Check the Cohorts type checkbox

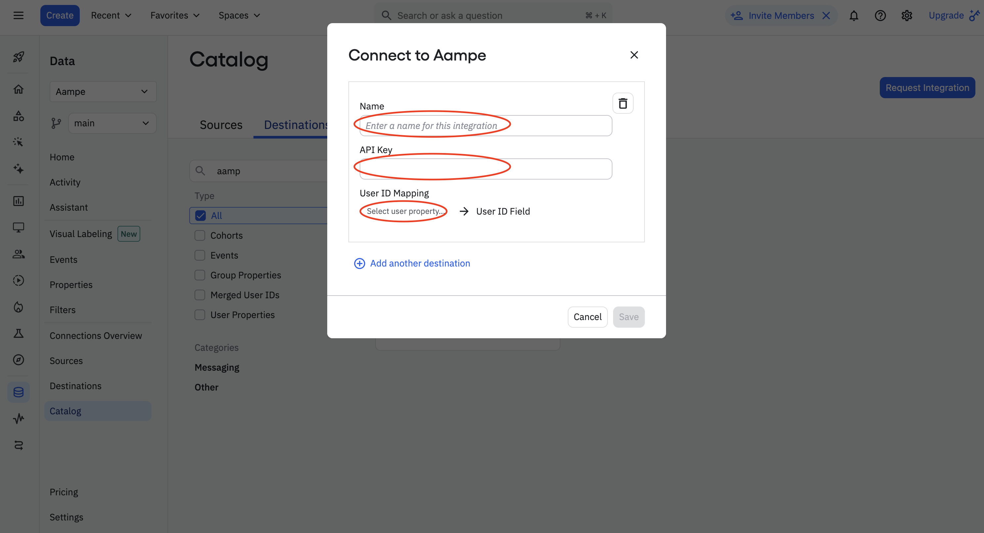click(200, 235)
